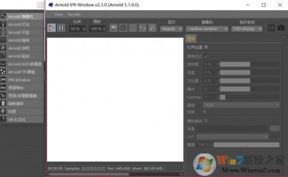Start the IPR render with play button
The image size is (288, 177).
[x=51, y=28]
